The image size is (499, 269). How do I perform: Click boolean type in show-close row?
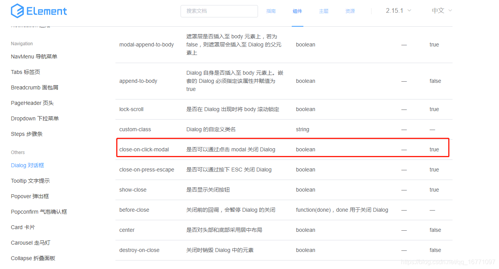pos(306,190)
